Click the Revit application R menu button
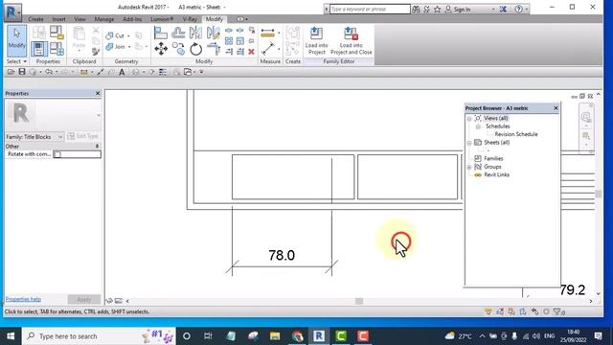Image resolution: width=613 pixels, height=345 pixels. point(12,12)
